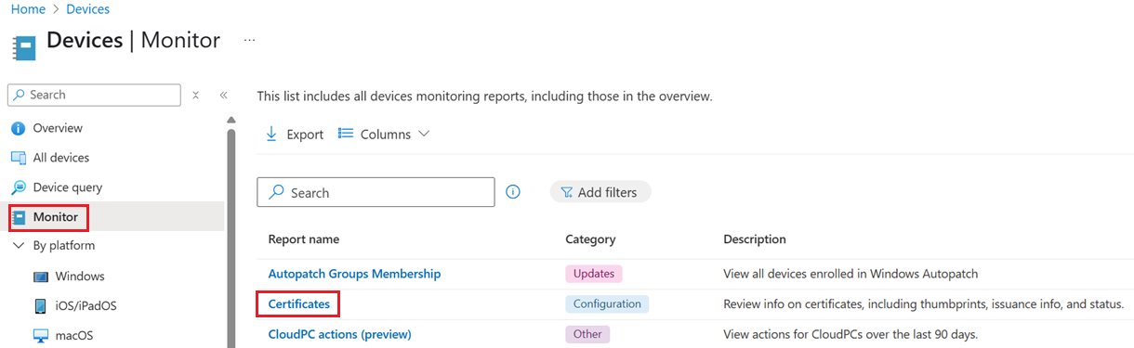1134x348 pixels.
Task: Focus the reports Search field
Action: 376,192
